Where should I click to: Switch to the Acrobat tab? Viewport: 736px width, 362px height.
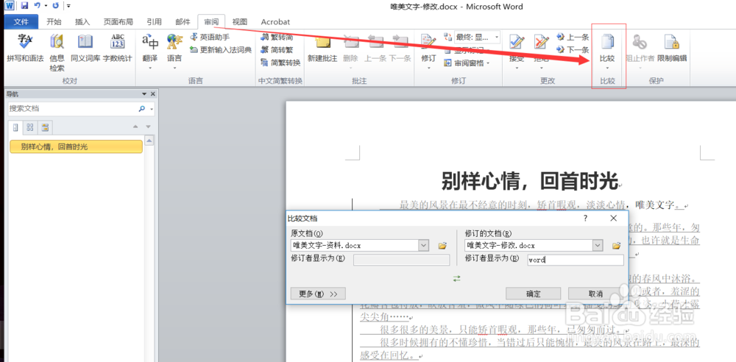coord(275,21)
